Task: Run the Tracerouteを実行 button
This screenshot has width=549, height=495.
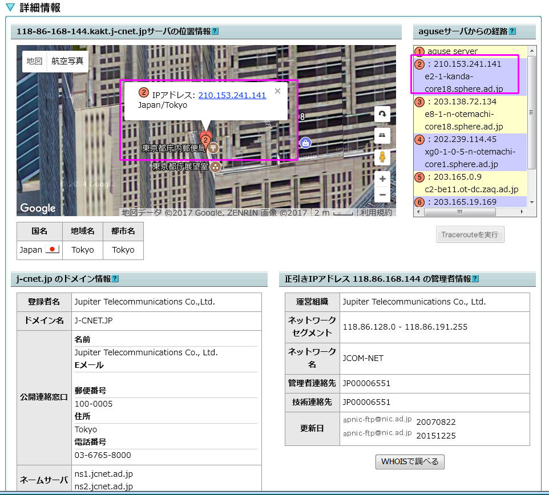Action: (x=470, y=234)
